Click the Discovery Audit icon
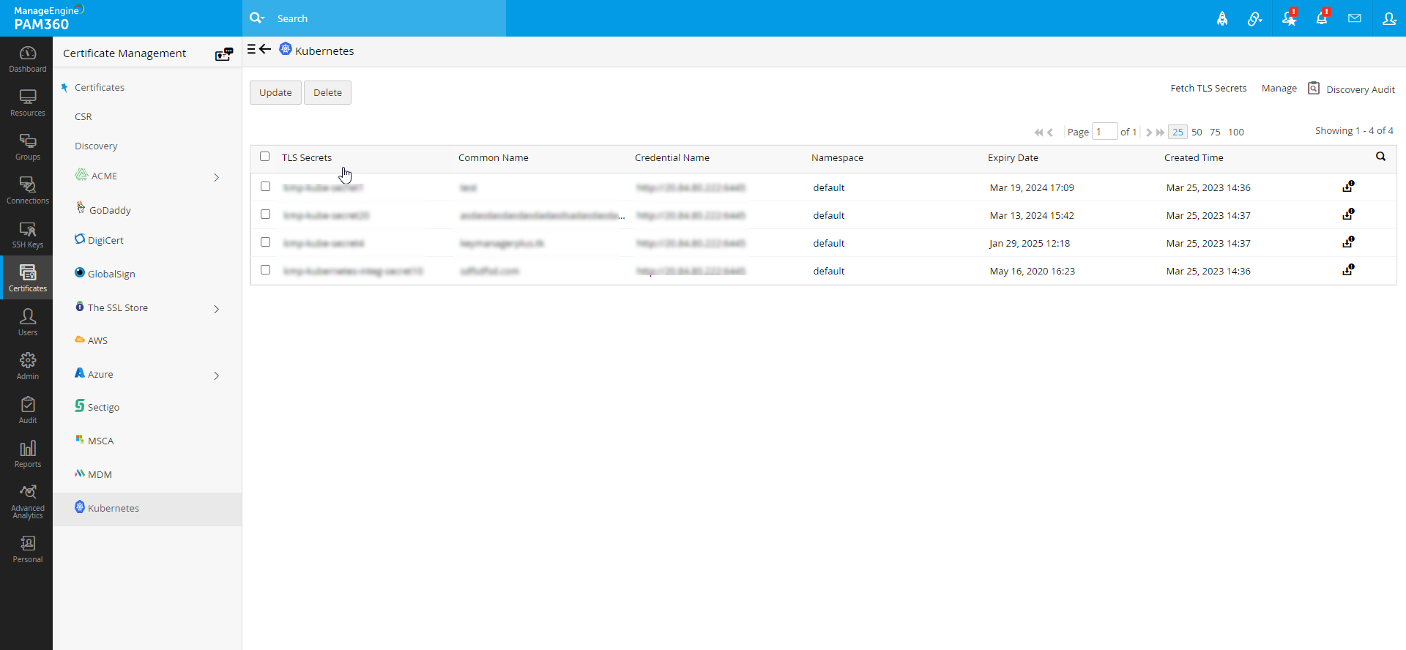Screen dimensions: 1406x650 (1314, 89)
